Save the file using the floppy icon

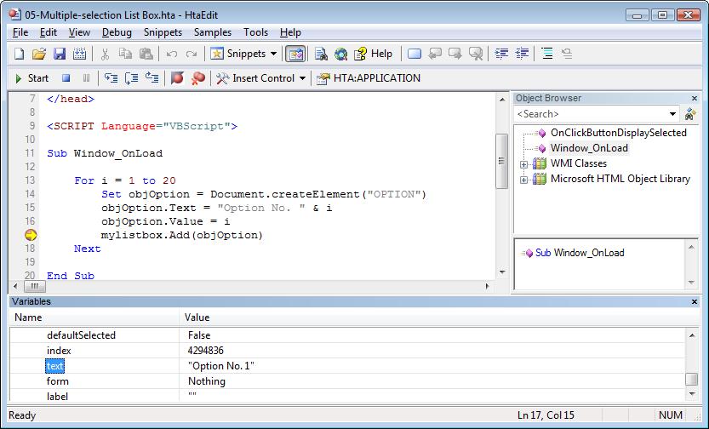pos(60,54)
